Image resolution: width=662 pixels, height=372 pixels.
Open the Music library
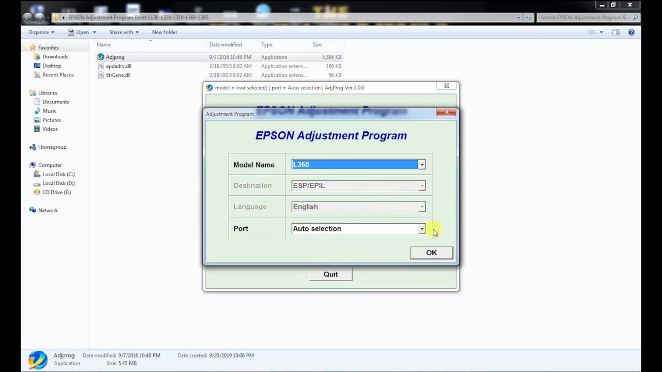pos(49,111)
